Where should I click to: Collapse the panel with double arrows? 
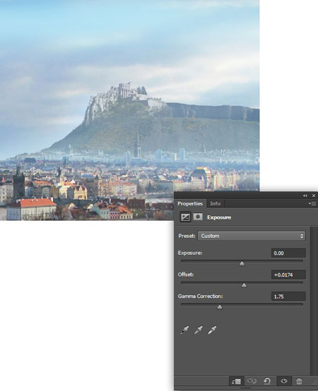pyautogui.click(x=305, y=195)
